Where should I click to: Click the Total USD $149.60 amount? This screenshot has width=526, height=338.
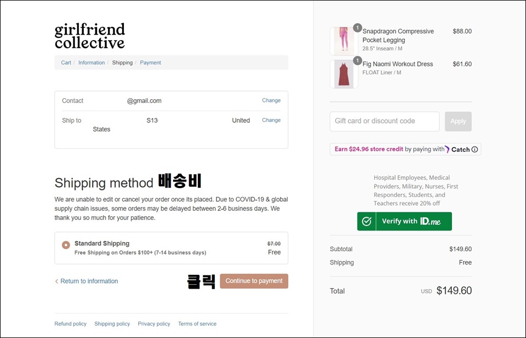(454, 291)
